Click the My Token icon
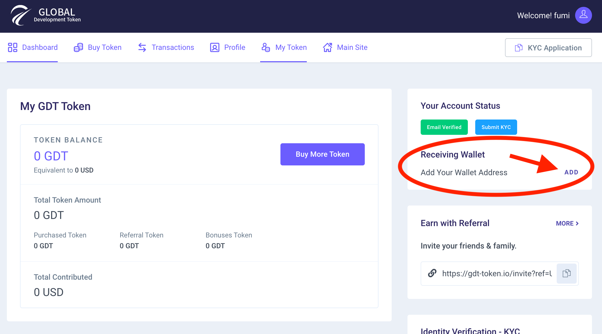Viewport: 602px width, 334px height. click(x=266, y=47)
